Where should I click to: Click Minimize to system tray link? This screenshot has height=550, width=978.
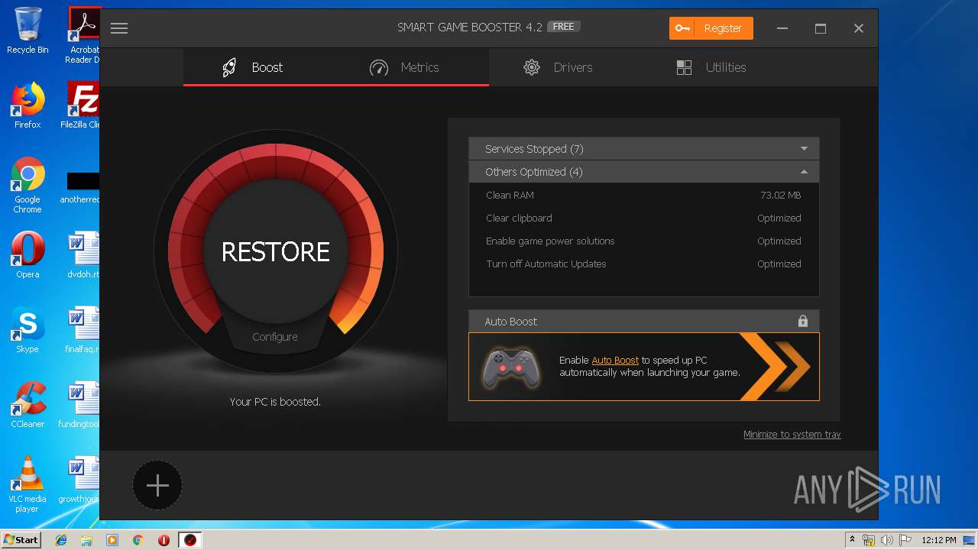tap(792, 434)
